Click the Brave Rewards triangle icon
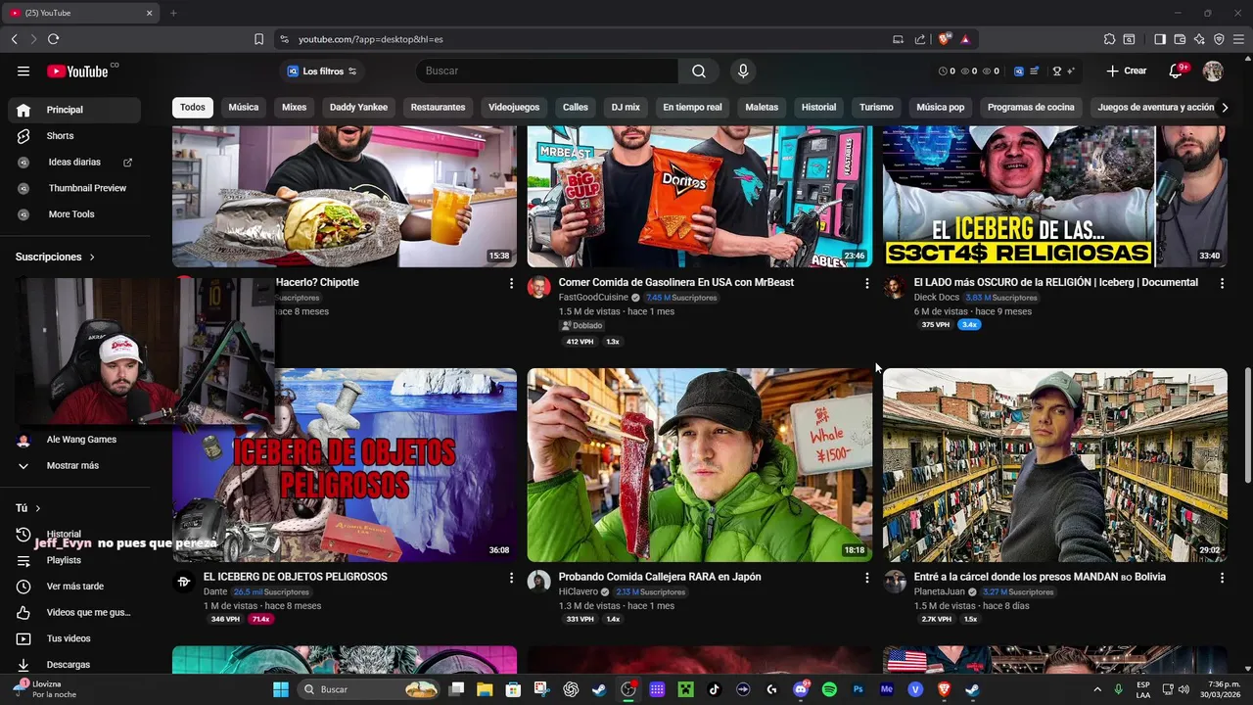This screenshot has width=1253, height=705. [965, 39]
